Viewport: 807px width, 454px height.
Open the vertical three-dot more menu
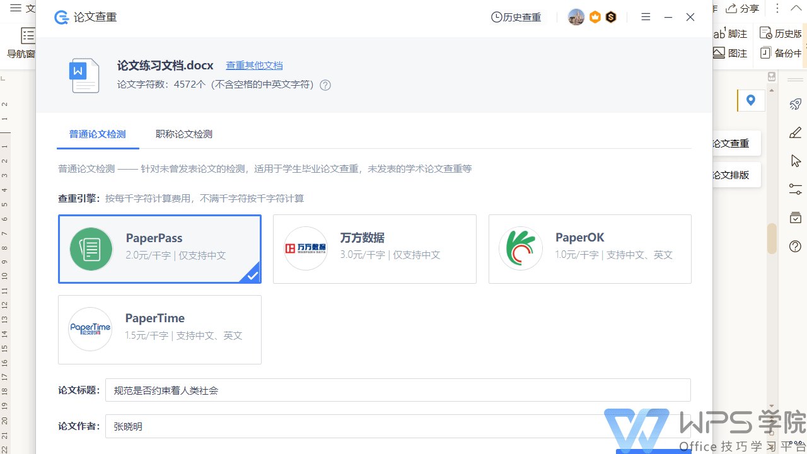click(777, 8)
